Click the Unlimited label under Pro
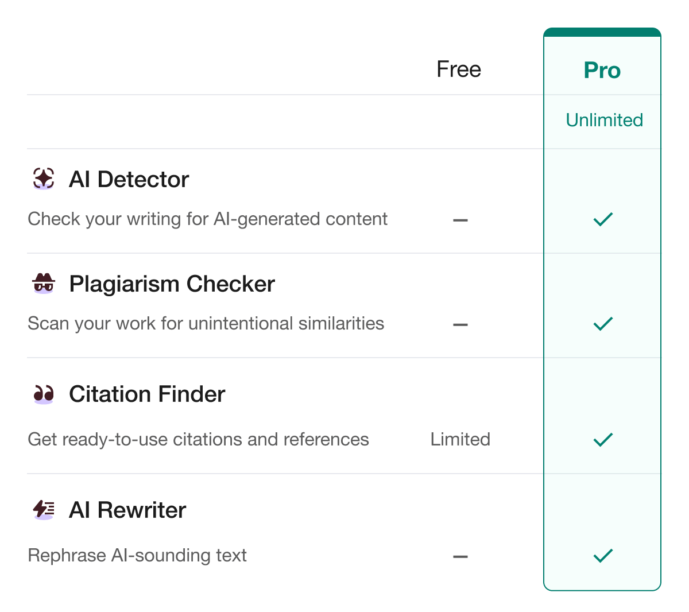 coord(604,120)
